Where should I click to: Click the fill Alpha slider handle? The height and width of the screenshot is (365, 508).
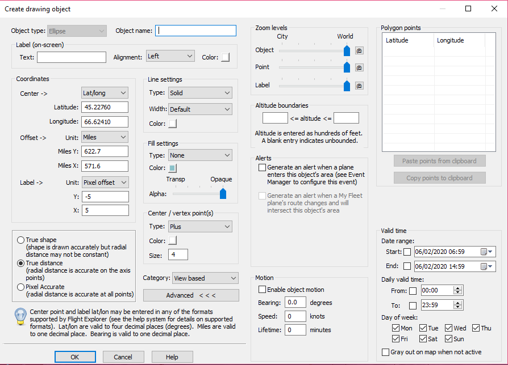(x=223, y=193)
